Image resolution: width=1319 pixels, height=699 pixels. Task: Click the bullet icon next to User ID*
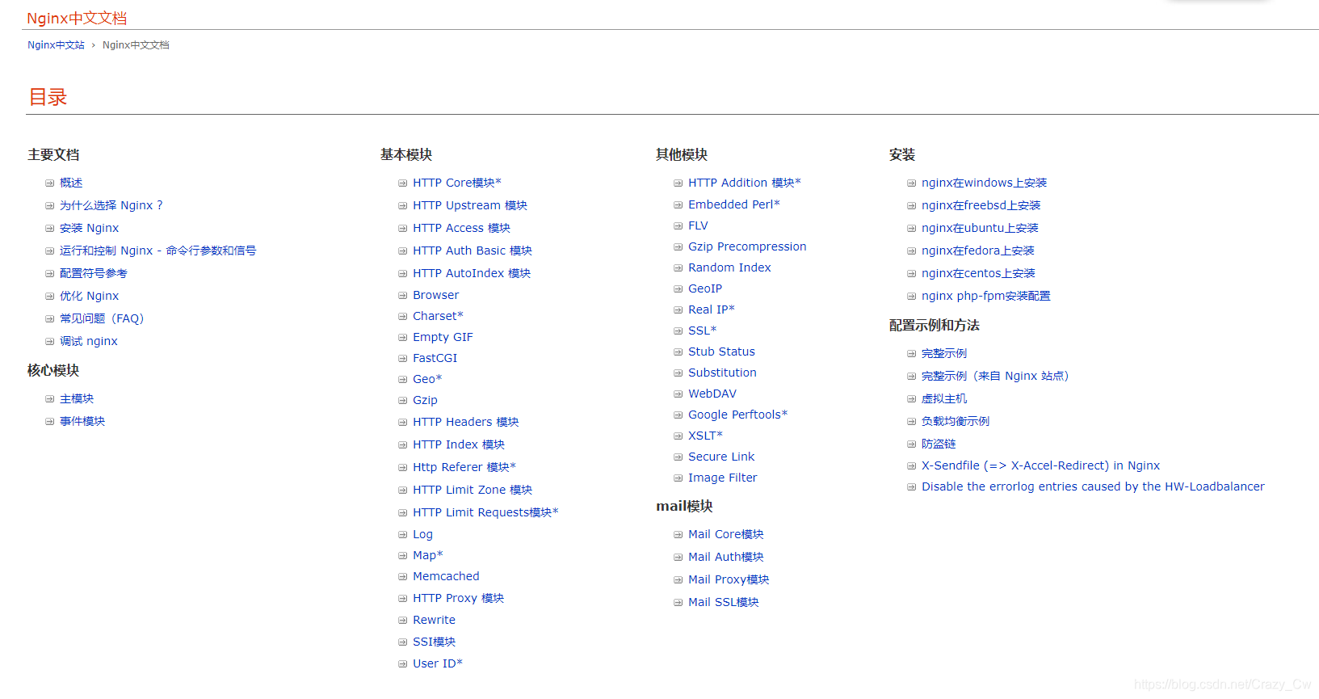pos(402,664)
